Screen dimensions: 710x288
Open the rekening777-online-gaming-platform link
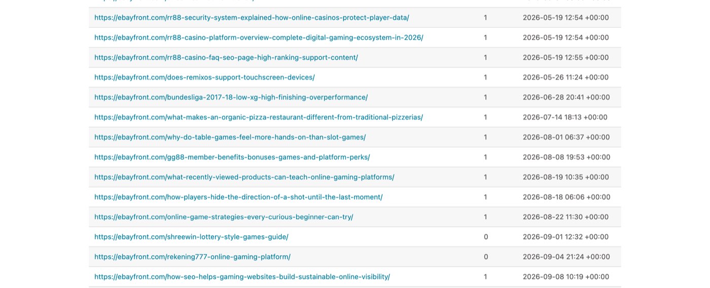point(192,257)
